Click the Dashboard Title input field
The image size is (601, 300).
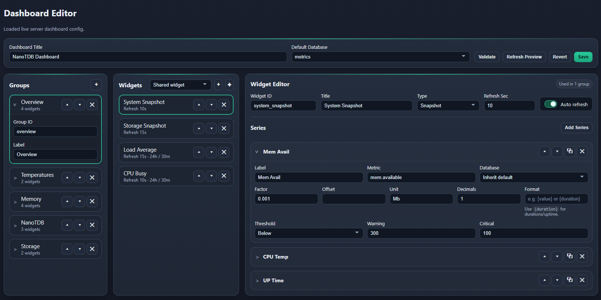click(148, 57)
